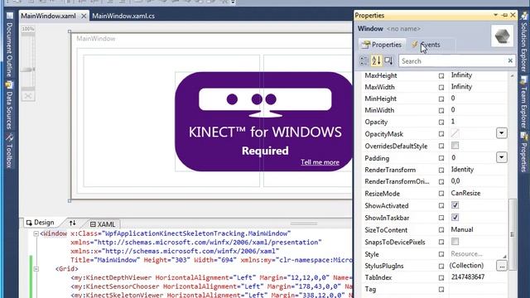530x298 pixels.
Task: Click ResizeMode value CanResize
Action: (x=465, y=193)
